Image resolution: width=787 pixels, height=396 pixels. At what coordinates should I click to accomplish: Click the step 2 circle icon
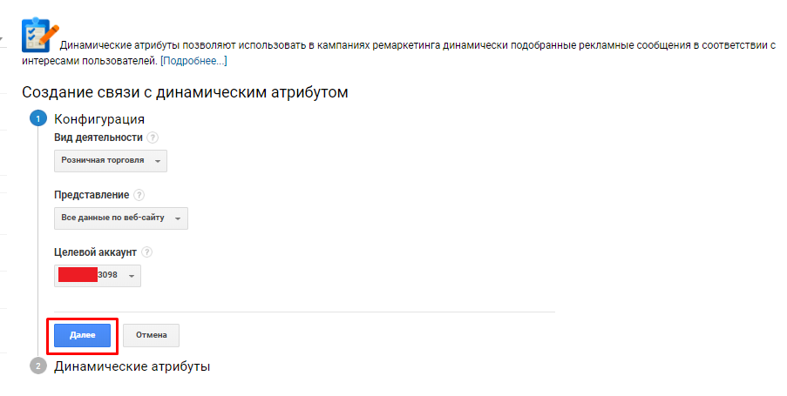[37, 366]
